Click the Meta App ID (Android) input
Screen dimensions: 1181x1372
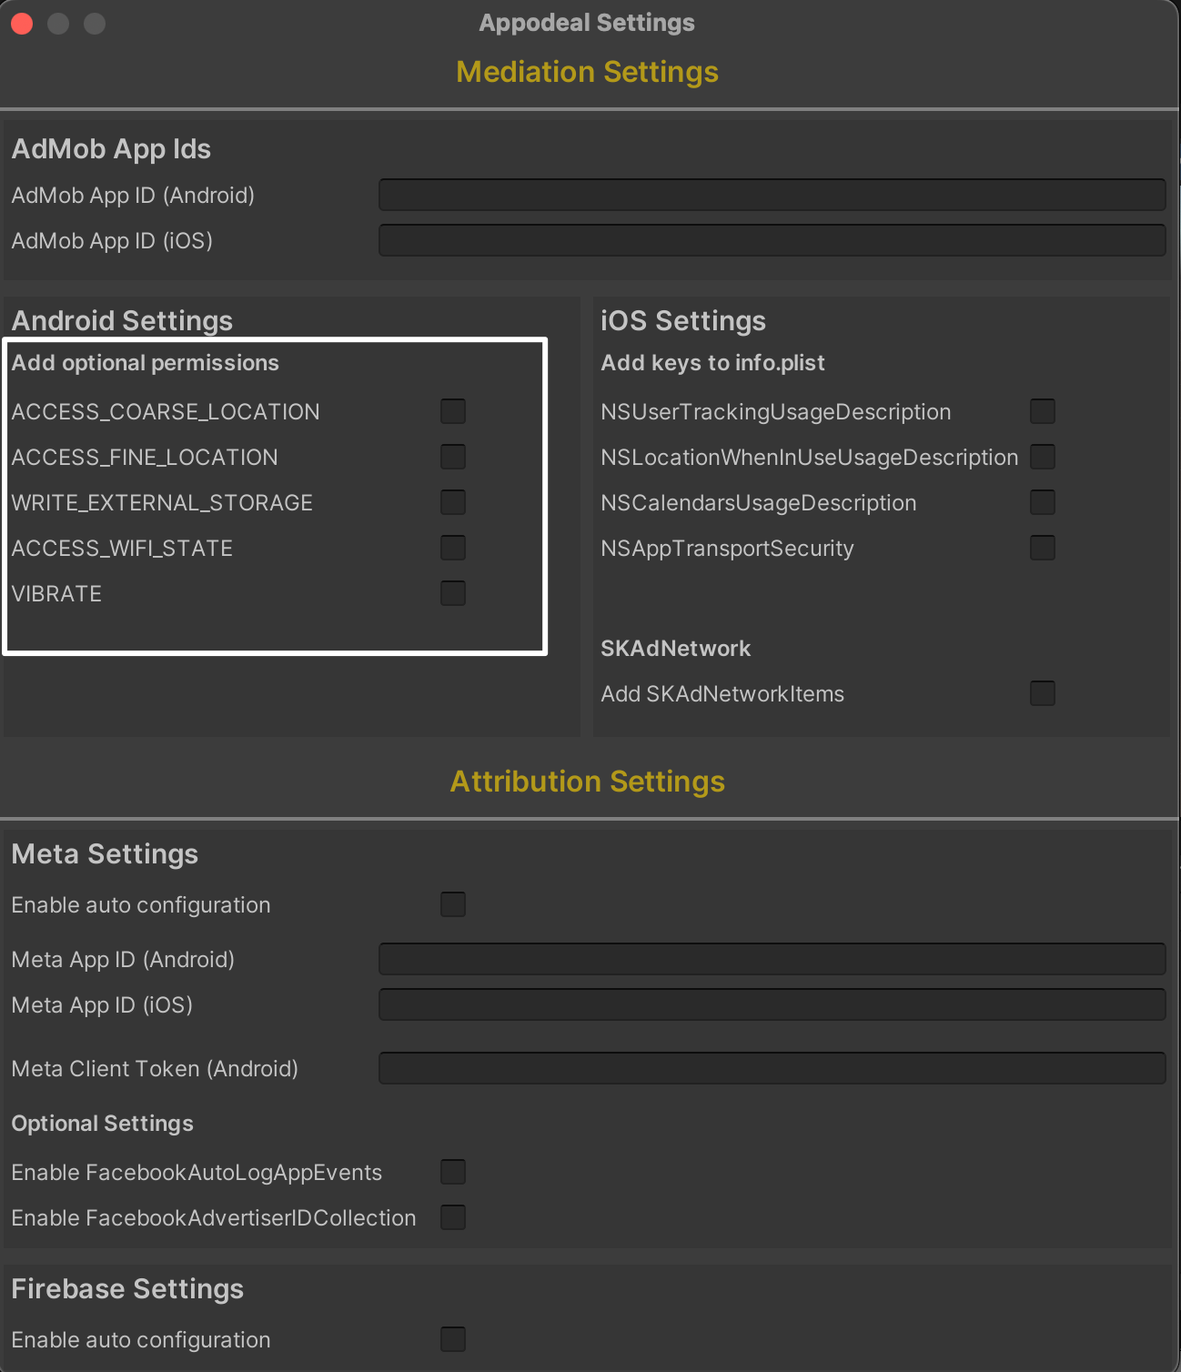772,959
